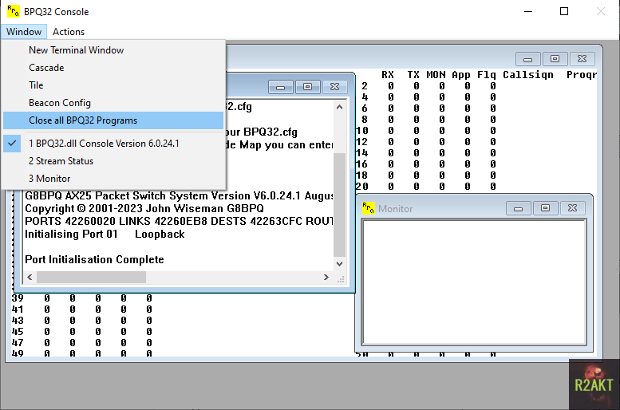Maximize the BPQ32.dll Console child window
Screen dimensions: 620x410
[308, 87]
